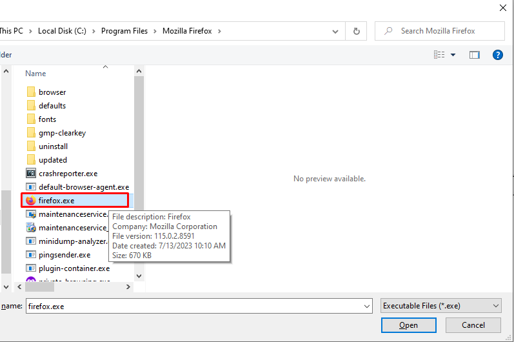514x342 pixels.
Task: Open the view options dropdown arrow
Action: tap(453, 55)
